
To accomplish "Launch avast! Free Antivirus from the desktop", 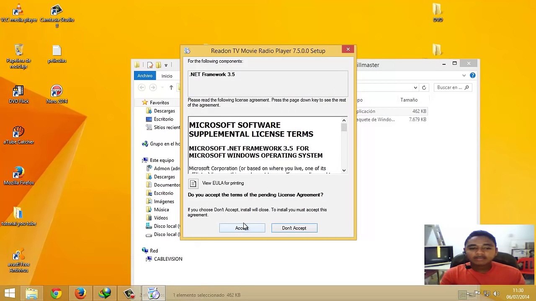I will point(19,260).
